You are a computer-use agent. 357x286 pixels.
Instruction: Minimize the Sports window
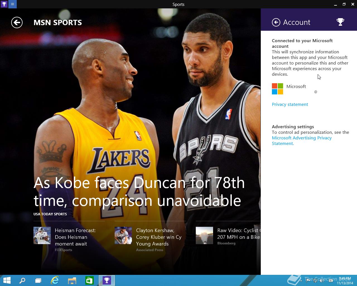(335, 4)
